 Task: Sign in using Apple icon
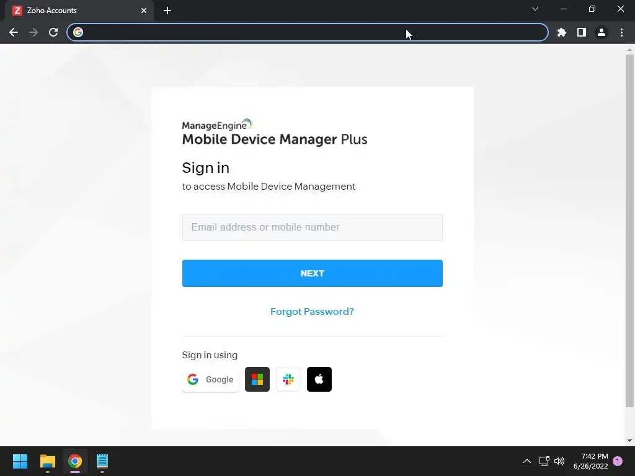pos(319,379)
